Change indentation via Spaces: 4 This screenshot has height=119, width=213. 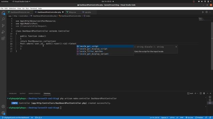point(164,118)
